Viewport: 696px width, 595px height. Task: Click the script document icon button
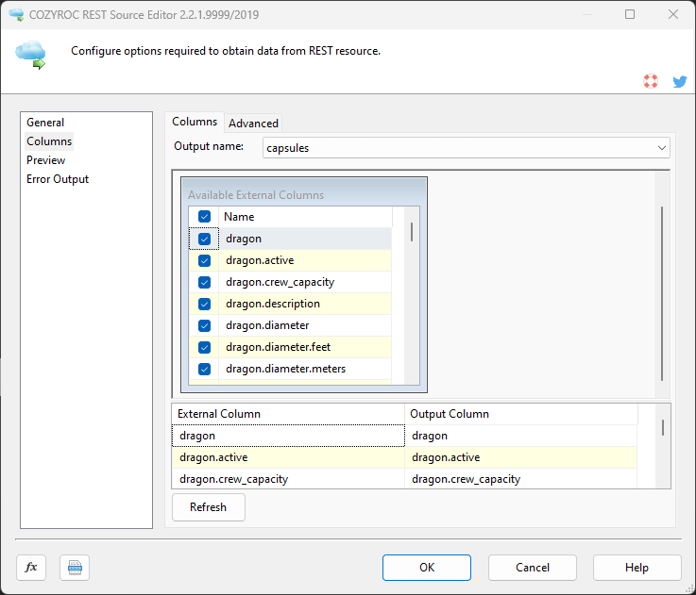[x=75, y=567]
